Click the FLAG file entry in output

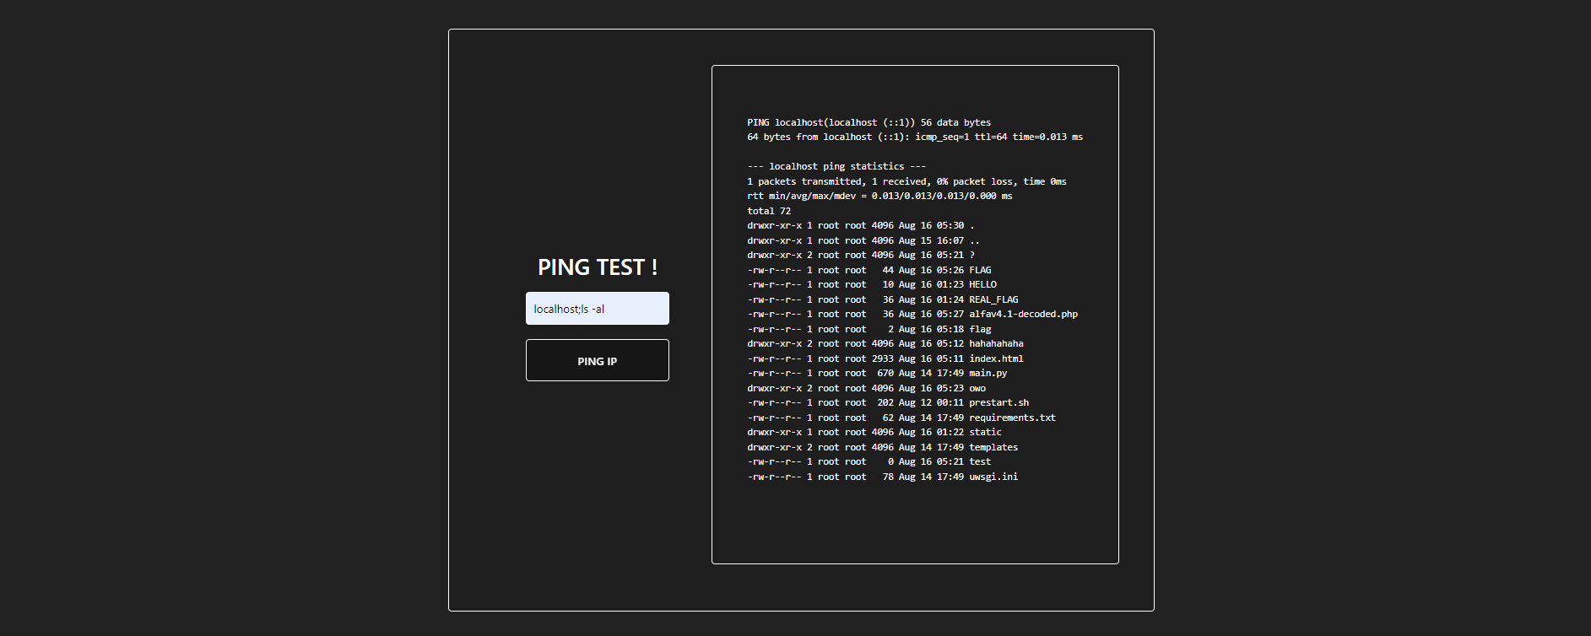979,270
